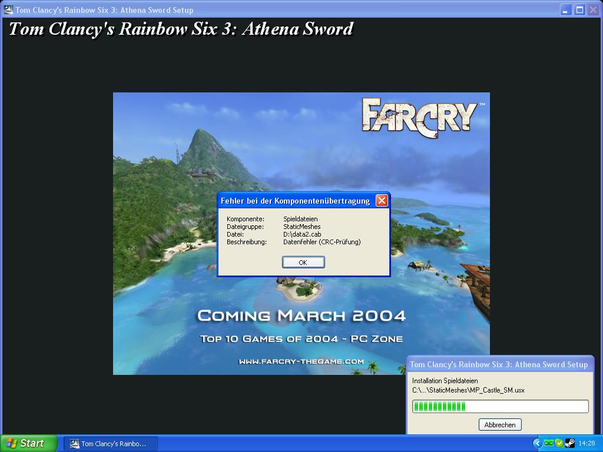Click the www.farcry-thegame.com text

pyautogui.click(x=301, y=361)
